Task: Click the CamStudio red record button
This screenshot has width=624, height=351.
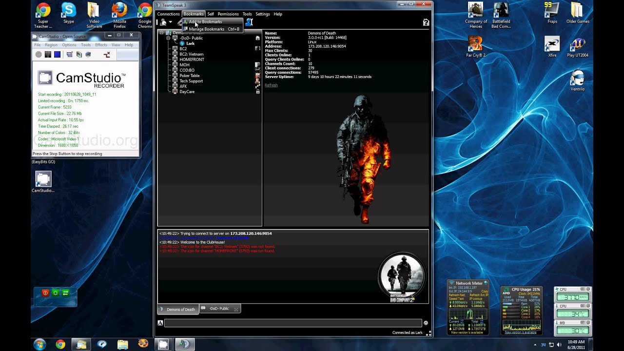Action: [39, 55]
